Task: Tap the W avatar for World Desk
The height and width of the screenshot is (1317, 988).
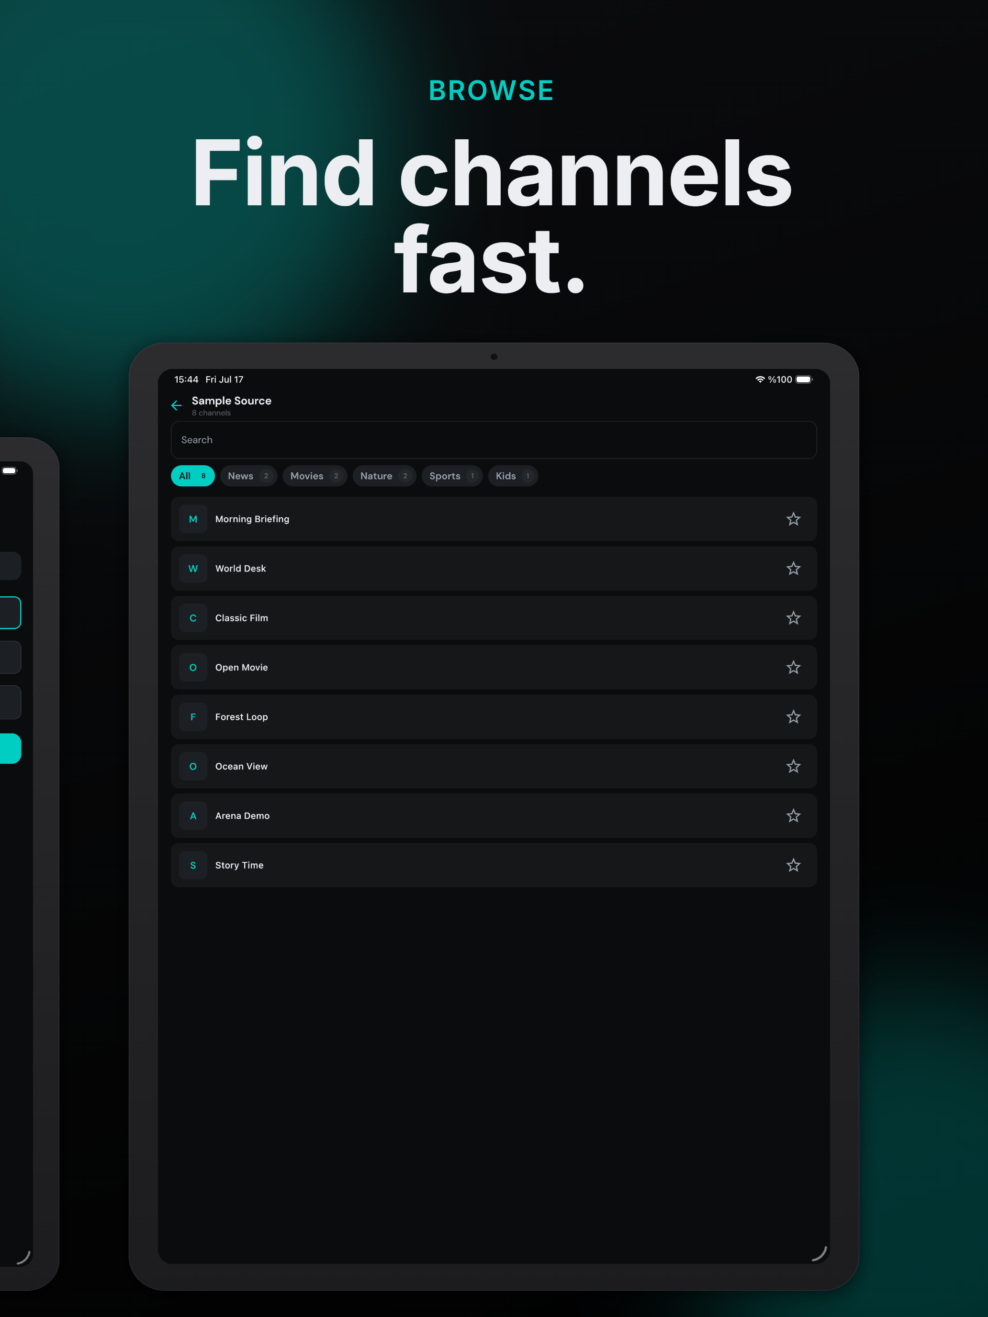Action: click(x=193, y=569)
